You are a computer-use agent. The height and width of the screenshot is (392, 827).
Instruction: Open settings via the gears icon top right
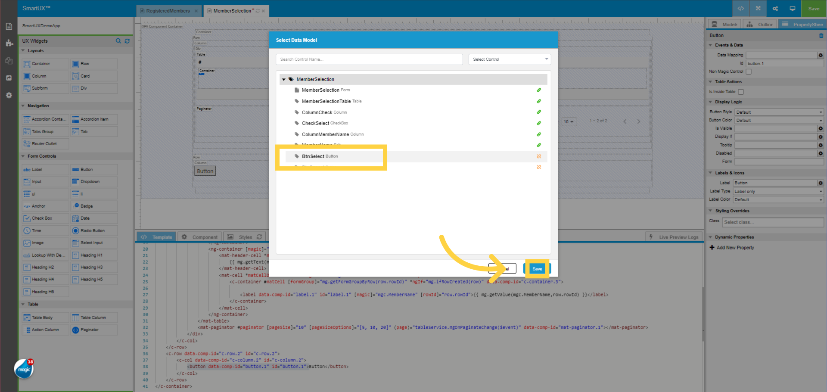[775, 8]
